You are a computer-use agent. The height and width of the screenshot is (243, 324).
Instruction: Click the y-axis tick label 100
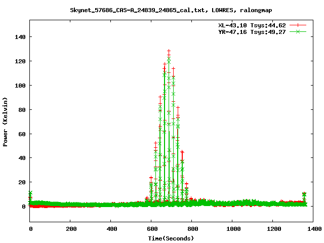pyautogui.click(x=20, y=86)
